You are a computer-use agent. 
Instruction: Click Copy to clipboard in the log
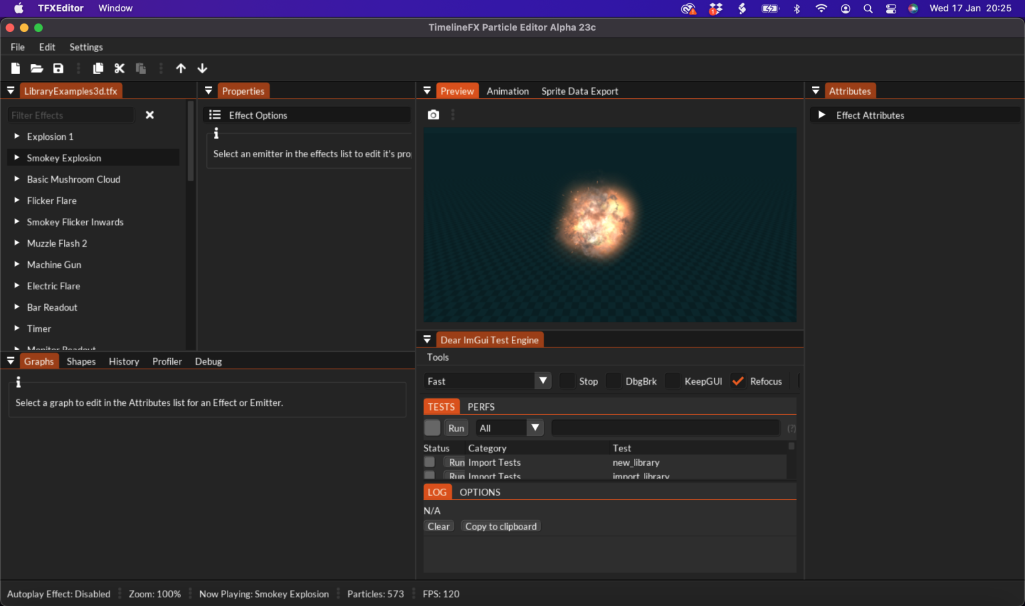point(500,526)
